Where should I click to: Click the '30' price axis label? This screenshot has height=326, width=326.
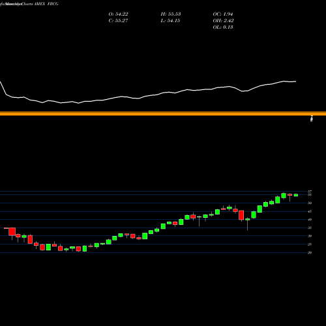(x=310, y=236)
